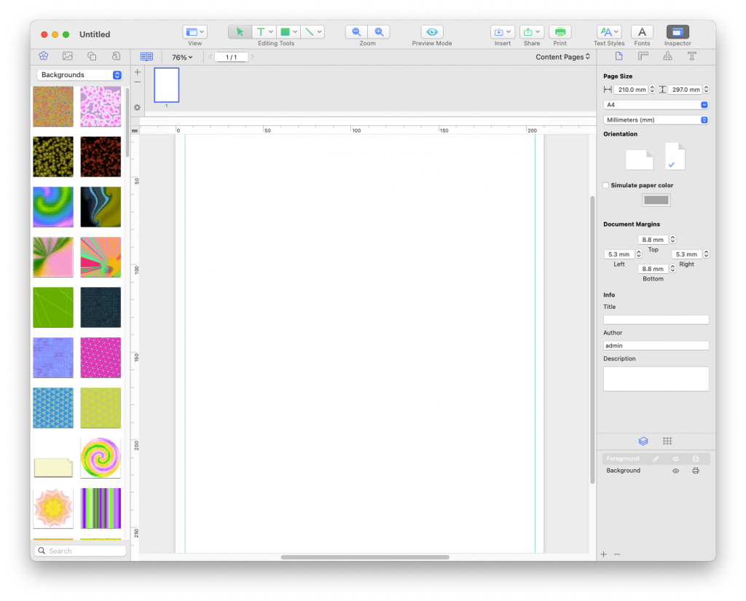The height and width of the screenshot is (601, 746).
Task: Click the Title text field
Action: pyautogui.click(x=656, y=320)
